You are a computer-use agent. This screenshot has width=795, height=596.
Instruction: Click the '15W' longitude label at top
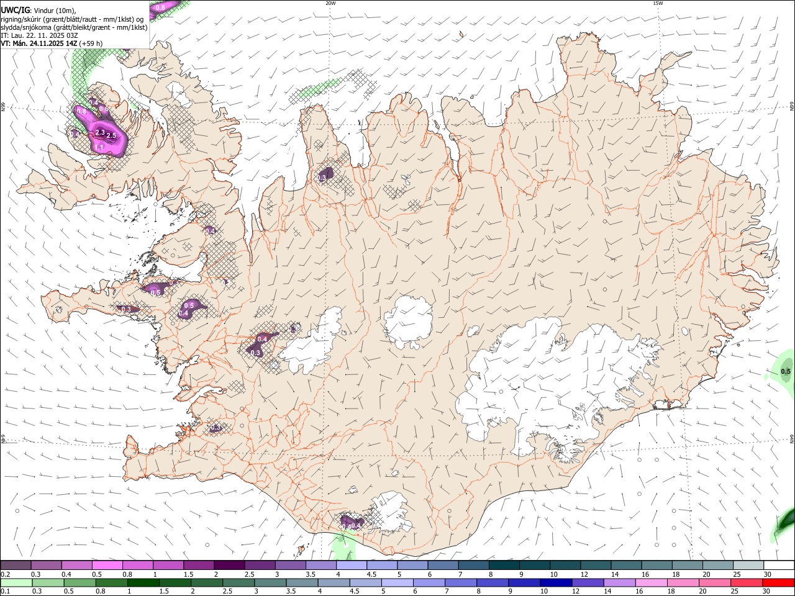tap(658, 3)
